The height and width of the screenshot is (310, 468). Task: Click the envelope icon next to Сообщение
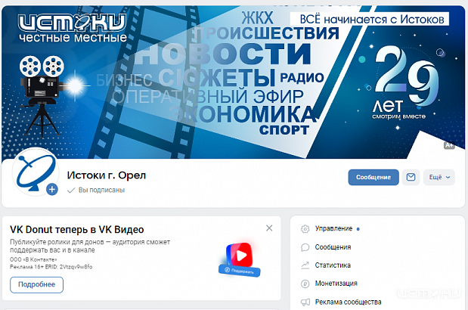point(411,177)
